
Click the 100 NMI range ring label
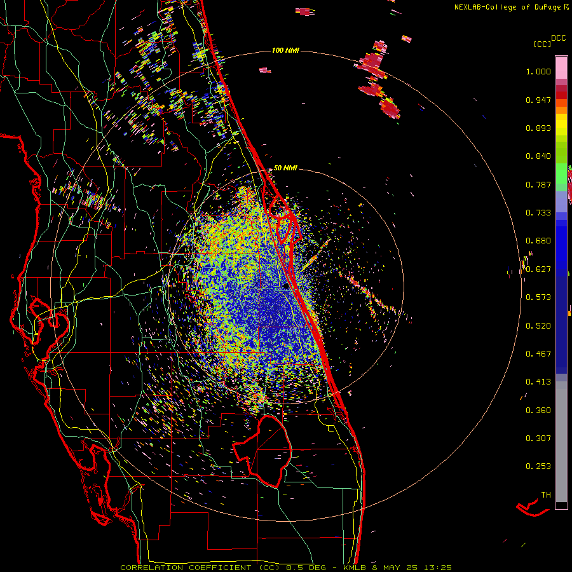[x=285, y=50]
